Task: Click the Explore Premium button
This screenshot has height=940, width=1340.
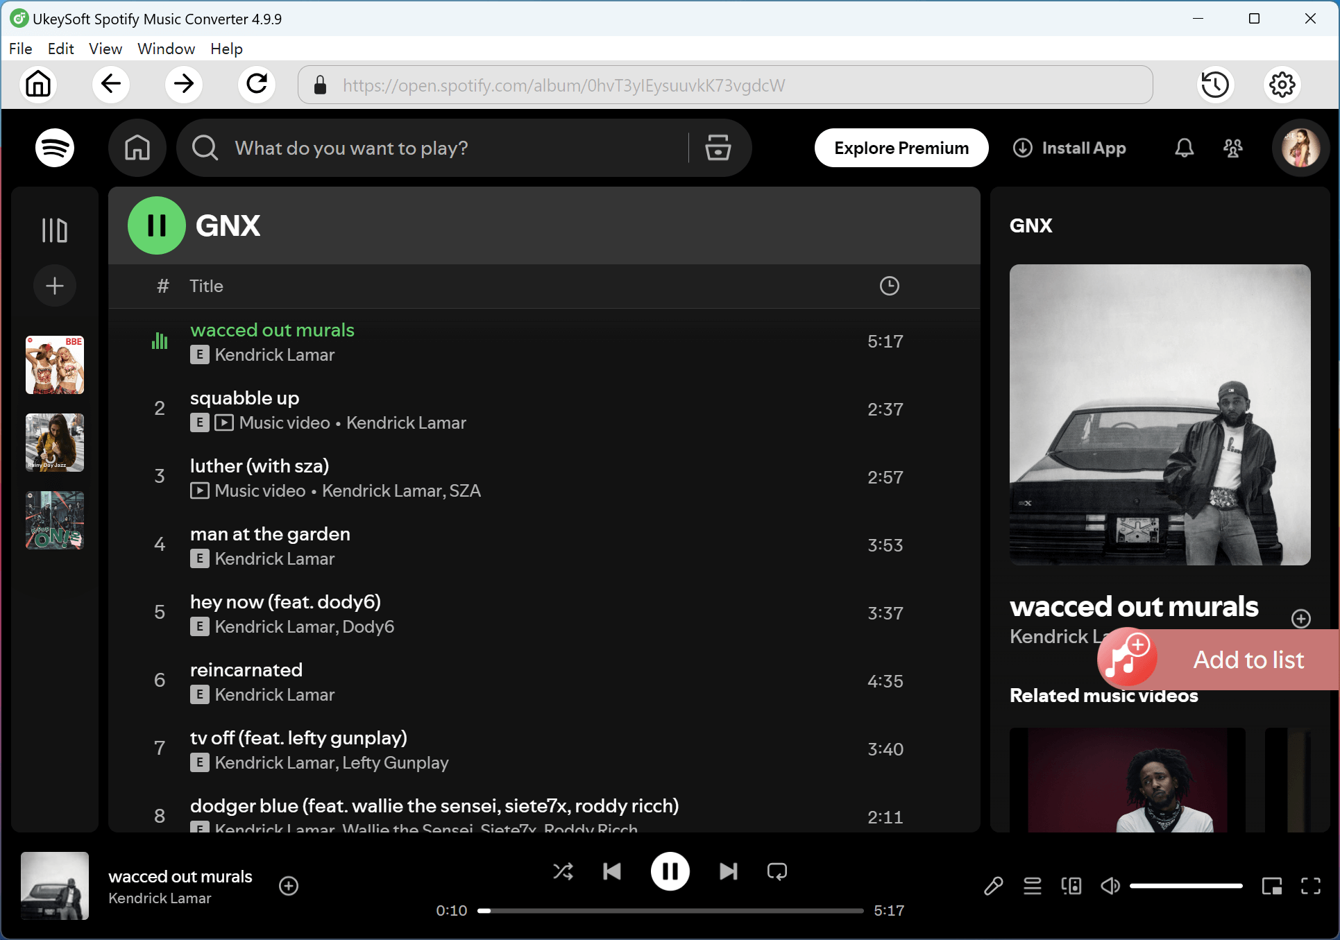Action: pyautogui.click(x=901, y=148)
